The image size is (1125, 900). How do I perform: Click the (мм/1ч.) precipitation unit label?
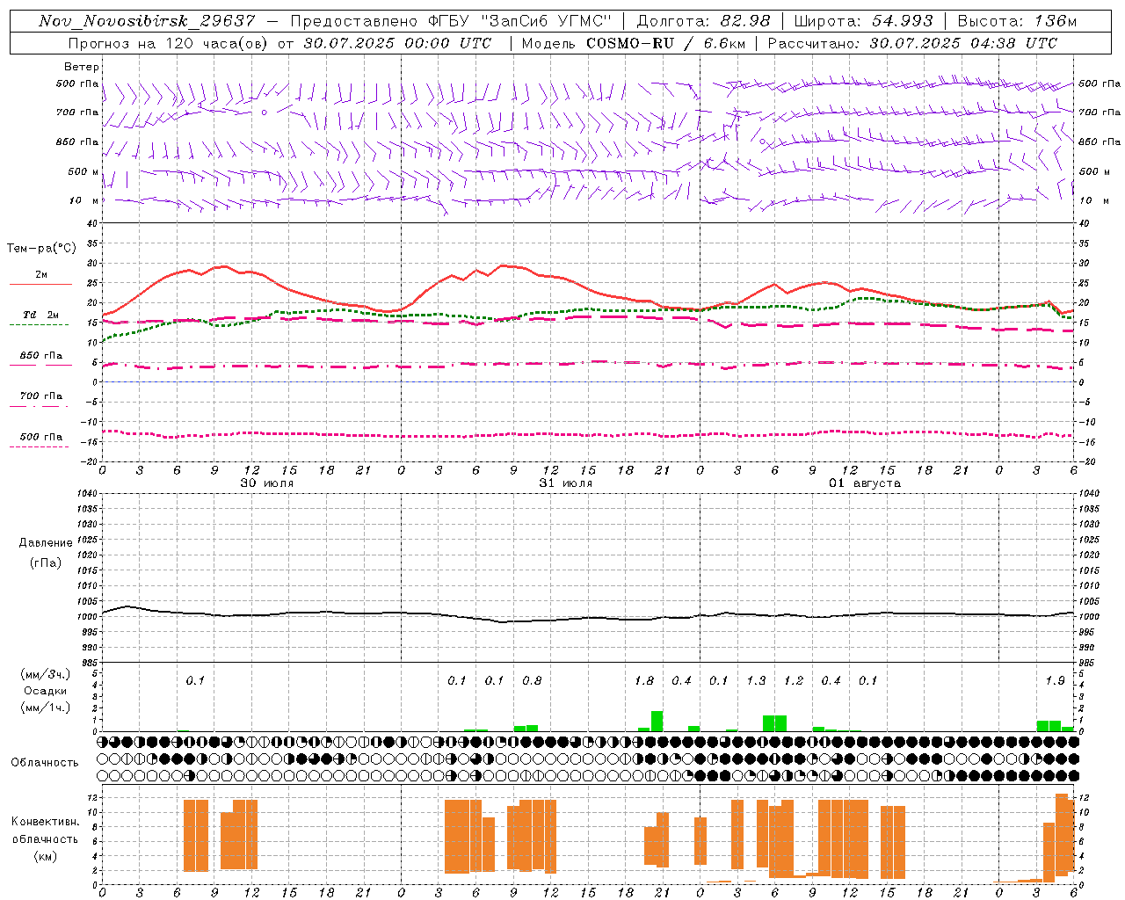click(46, 707)
